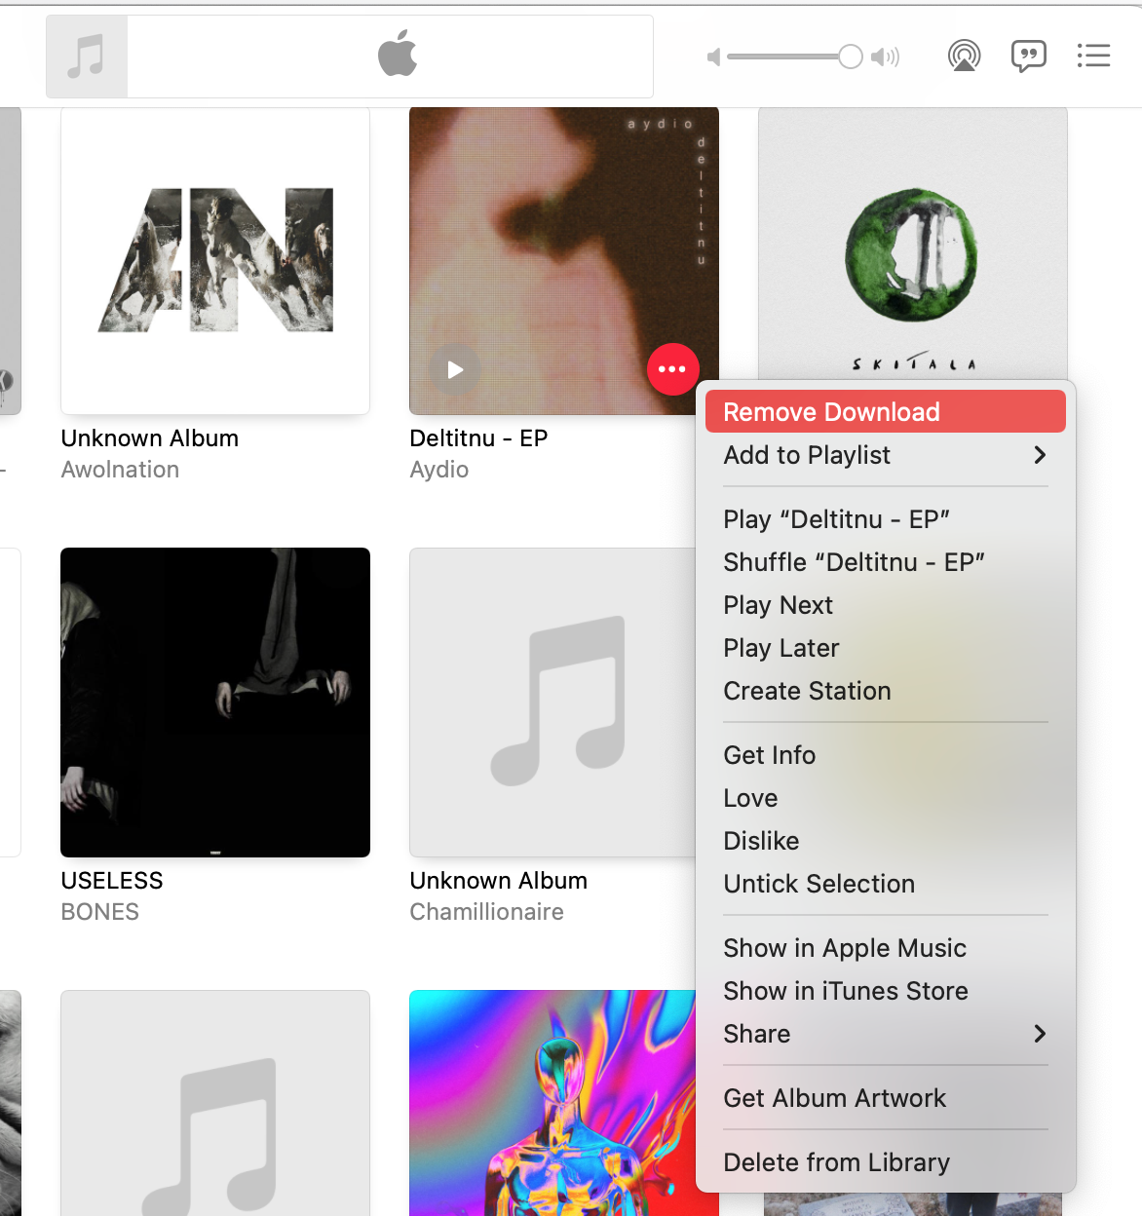Click the Awolnation artist name
Screen dimensions: 1142x1216
point(120,470)
